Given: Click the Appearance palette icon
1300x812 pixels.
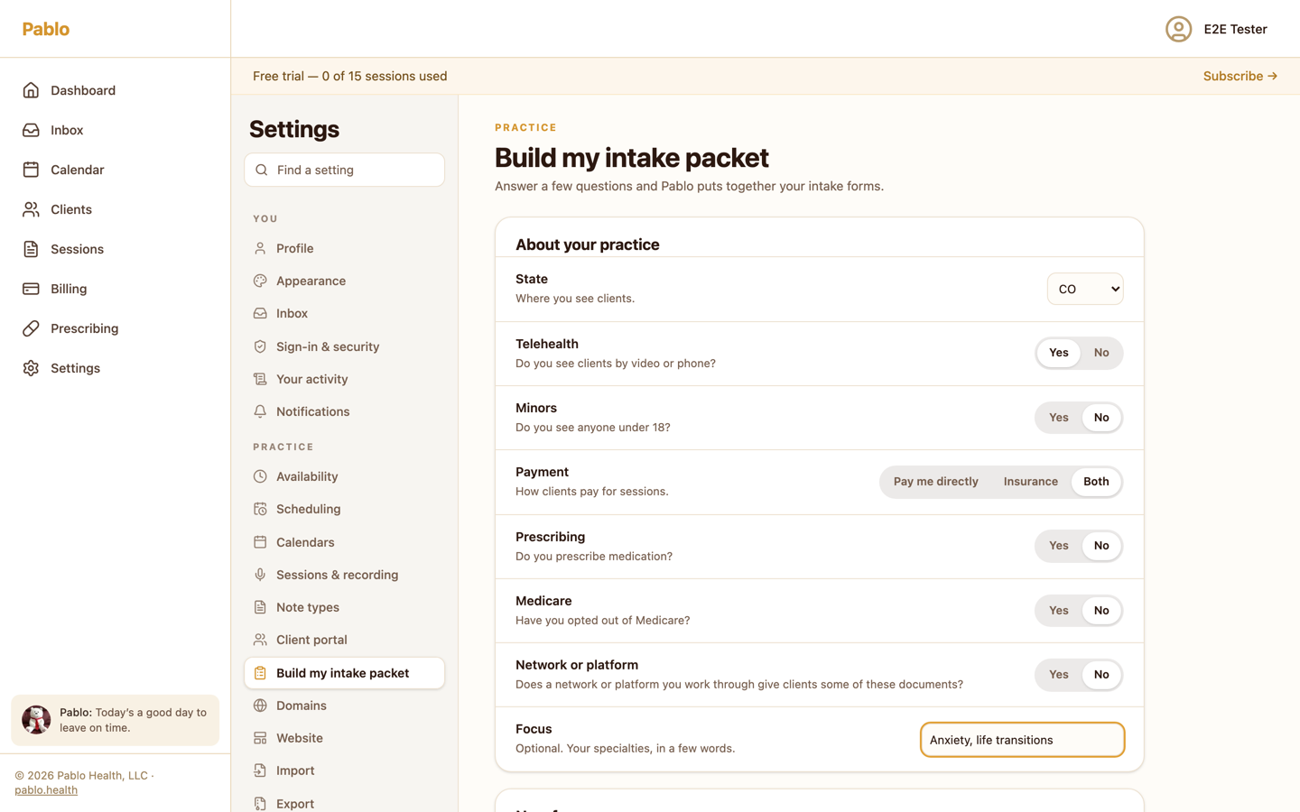Looking at the screenshot, I should pos(260,281).
